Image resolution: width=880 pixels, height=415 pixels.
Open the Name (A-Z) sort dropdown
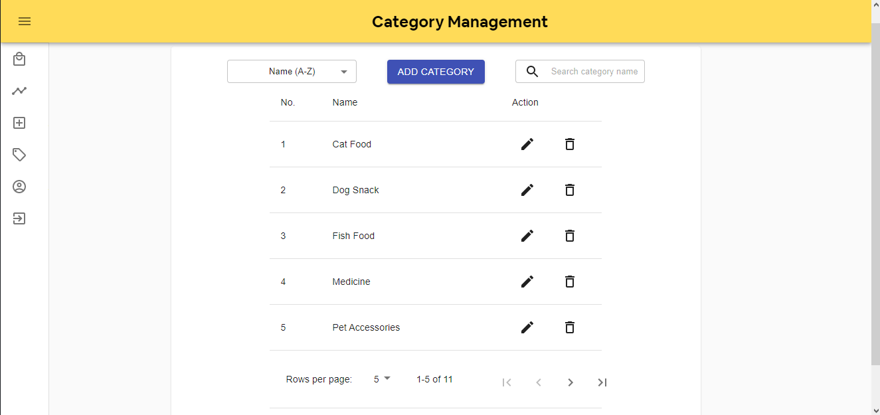(292, 71)
